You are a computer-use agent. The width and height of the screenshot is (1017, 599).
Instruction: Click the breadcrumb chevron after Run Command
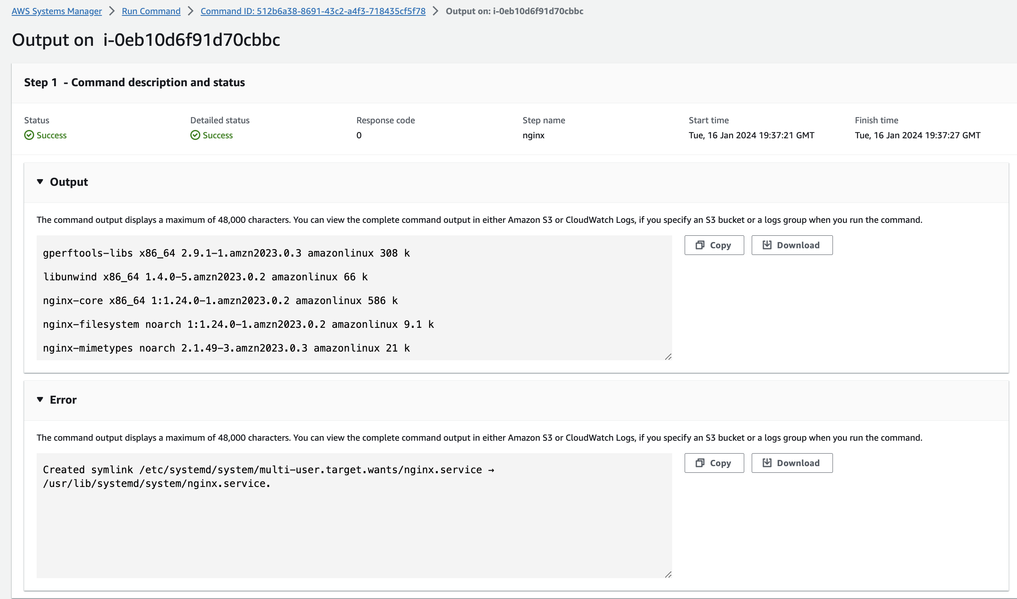click(x=191, y=11)
